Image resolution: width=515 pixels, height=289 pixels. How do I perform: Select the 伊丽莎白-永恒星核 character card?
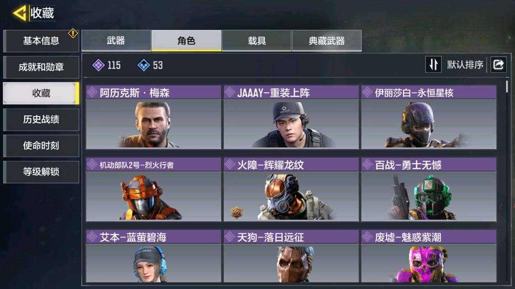point(429,118)
